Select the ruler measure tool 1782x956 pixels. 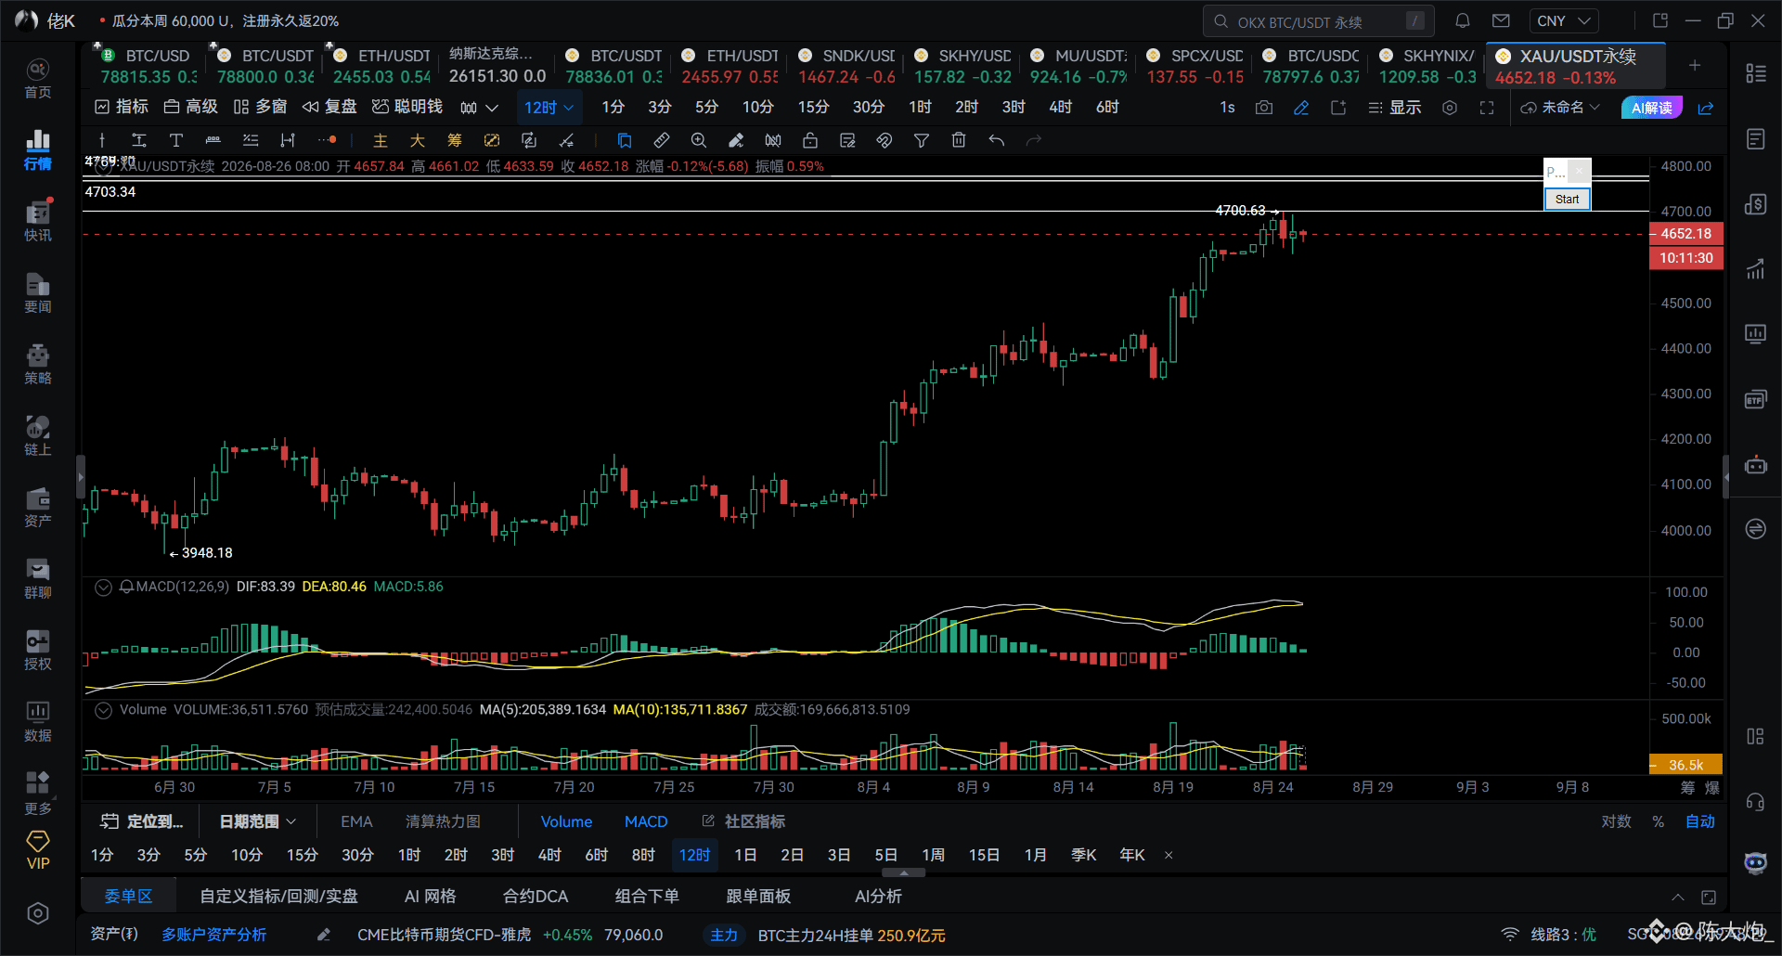pos(661,140)
